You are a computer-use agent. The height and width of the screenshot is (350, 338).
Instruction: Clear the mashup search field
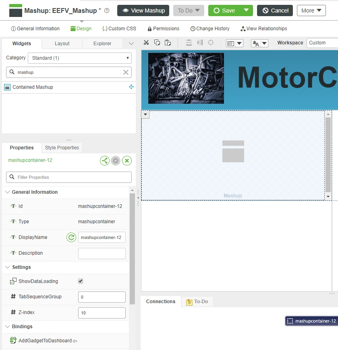126,72
